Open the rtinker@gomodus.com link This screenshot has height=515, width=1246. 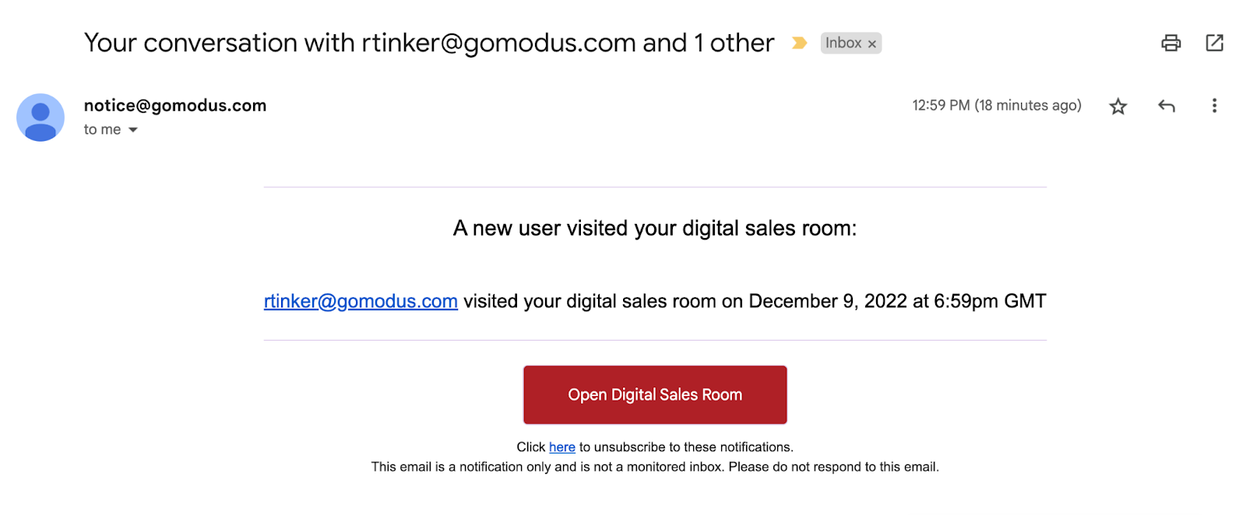pyautogui.click(x=361, y=301)
